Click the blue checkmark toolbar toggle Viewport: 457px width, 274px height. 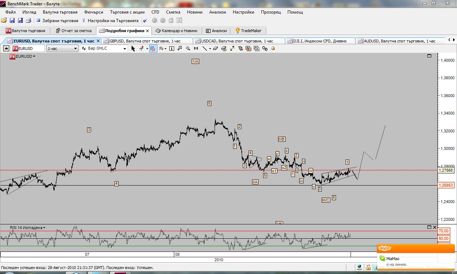(x=145, y=21)
